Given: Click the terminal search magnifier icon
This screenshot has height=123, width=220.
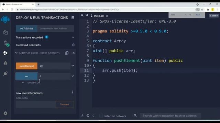Looking at the screenshot, I should 135,115.
